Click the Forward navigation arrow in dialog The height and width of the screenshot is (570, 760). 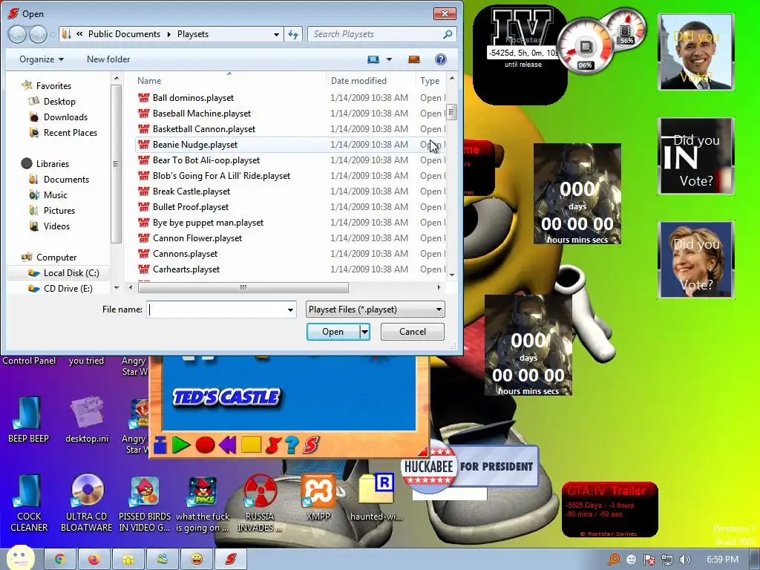[38, 34]
